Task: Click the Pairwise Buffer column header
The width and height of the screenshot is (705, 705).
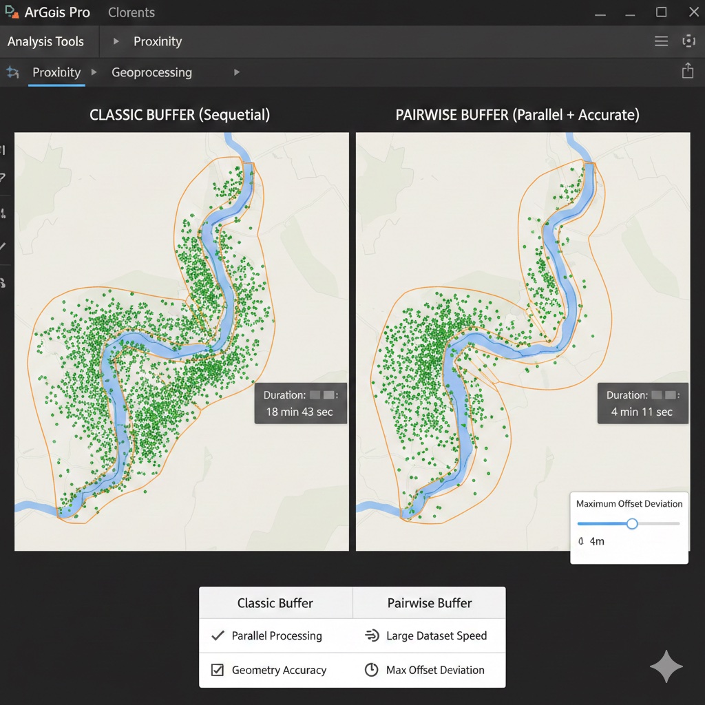Action: 430,603
